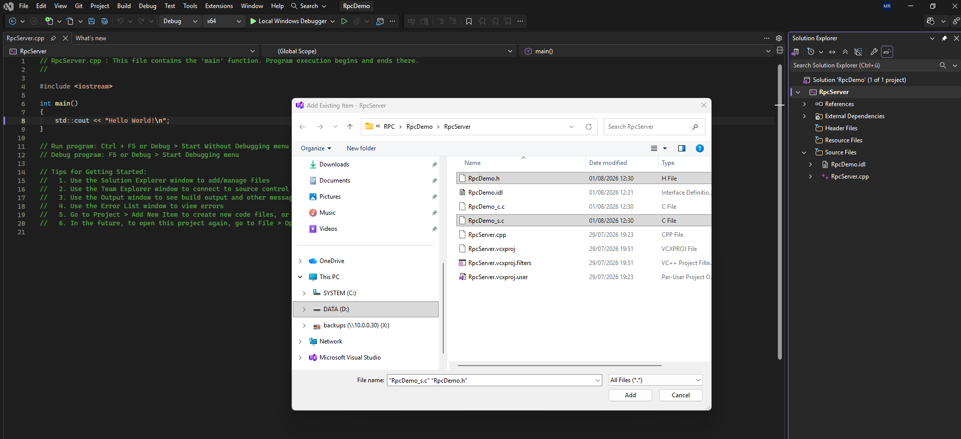Open GitHub Copilot icon at top right
The height and width of the screenshot is (439, 961).
930,21
